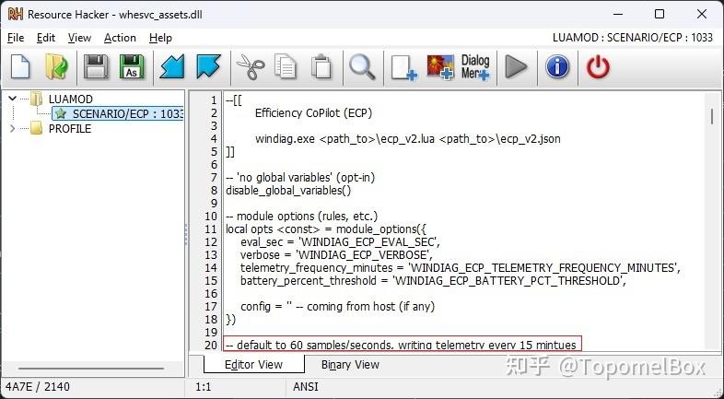Click the splitter grip between tree and editor
The image size is (724, 399).
click(x=186, y=235)
